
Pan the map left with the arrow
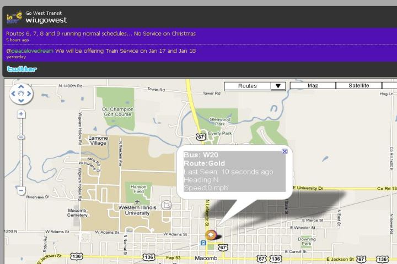click(x=14, y=94)
